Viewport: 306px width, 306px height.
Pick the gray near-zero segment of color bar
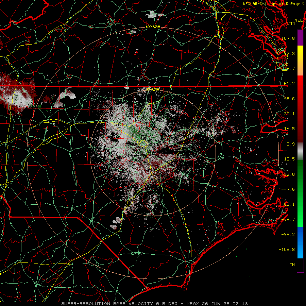300,151
